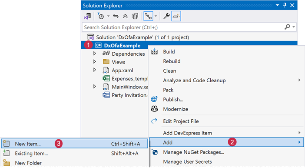Choose New Item... from the Add submenu
Image resolution: width=305 pixels, height=168 pixels.
click(x=74, y=144)
